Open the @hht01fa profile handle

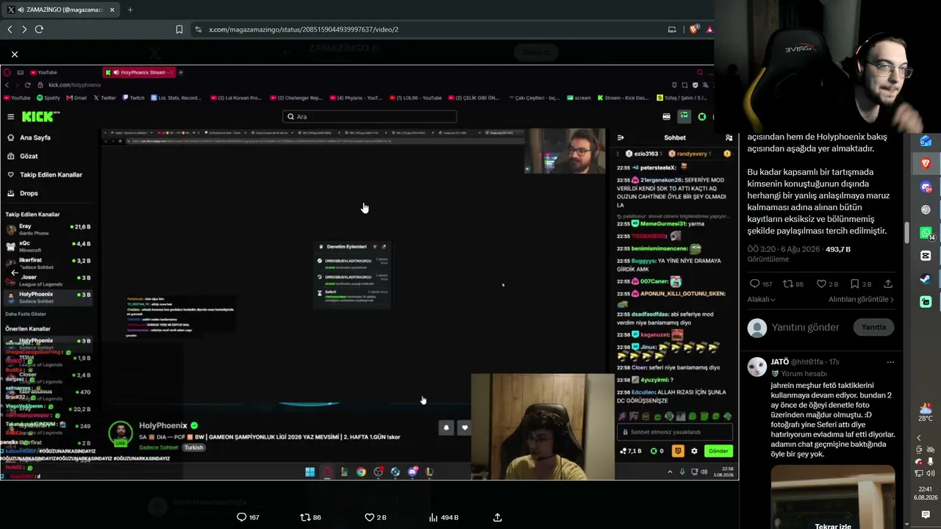pyautogui.click(x=807, y=362)
